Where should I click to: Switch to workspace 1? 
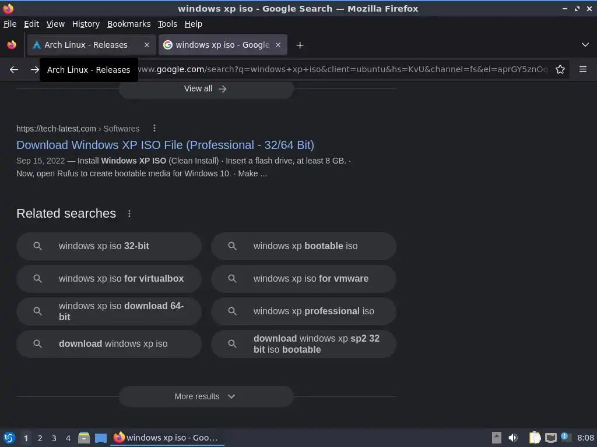[26, 438]
